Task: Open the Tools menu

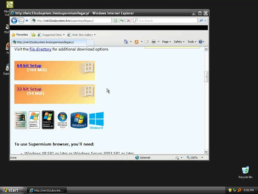Action: (192, 42)
